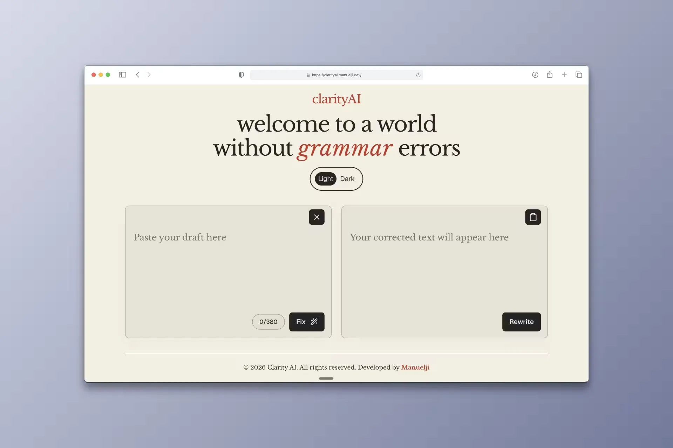Image resolution: width=673 pixels, height=448 pixels.
Task: Switch to Dark theme
Action: click(x=347, y=179)
